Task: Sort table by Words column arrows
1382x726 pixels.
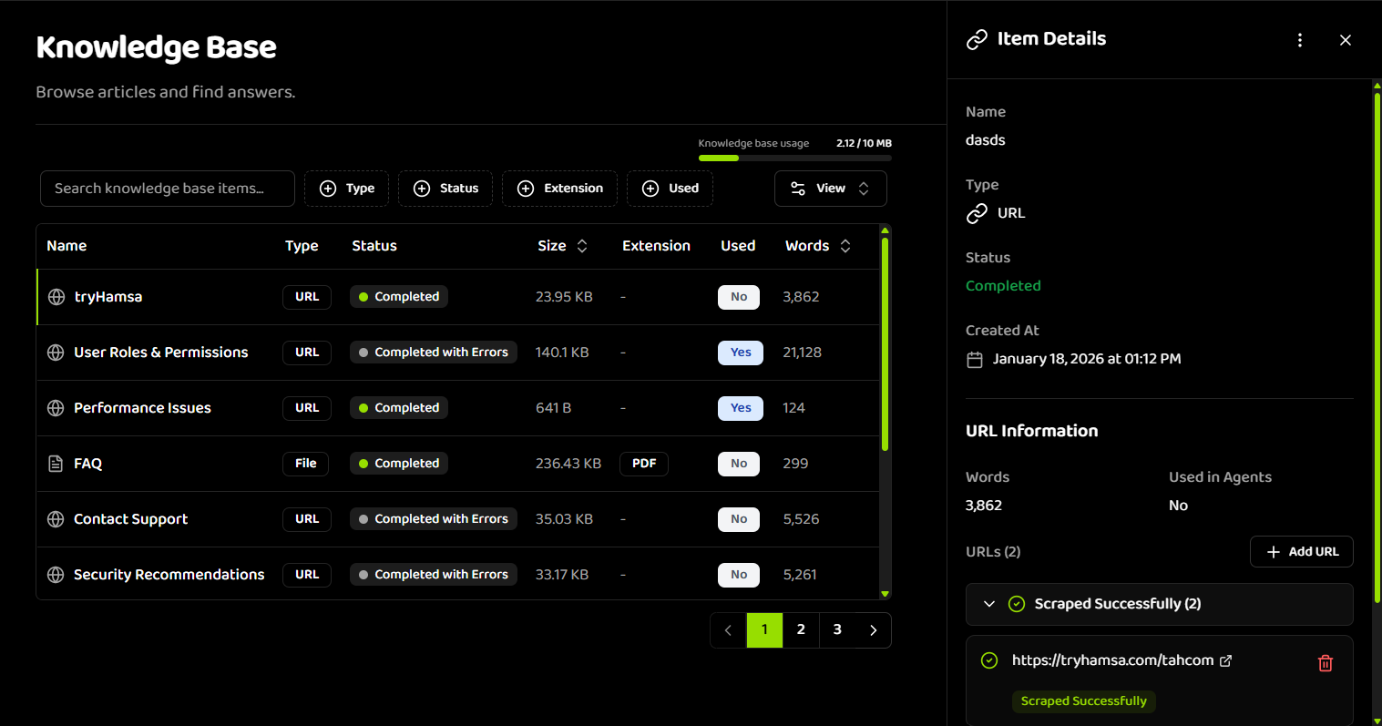Action: [845, 246]
